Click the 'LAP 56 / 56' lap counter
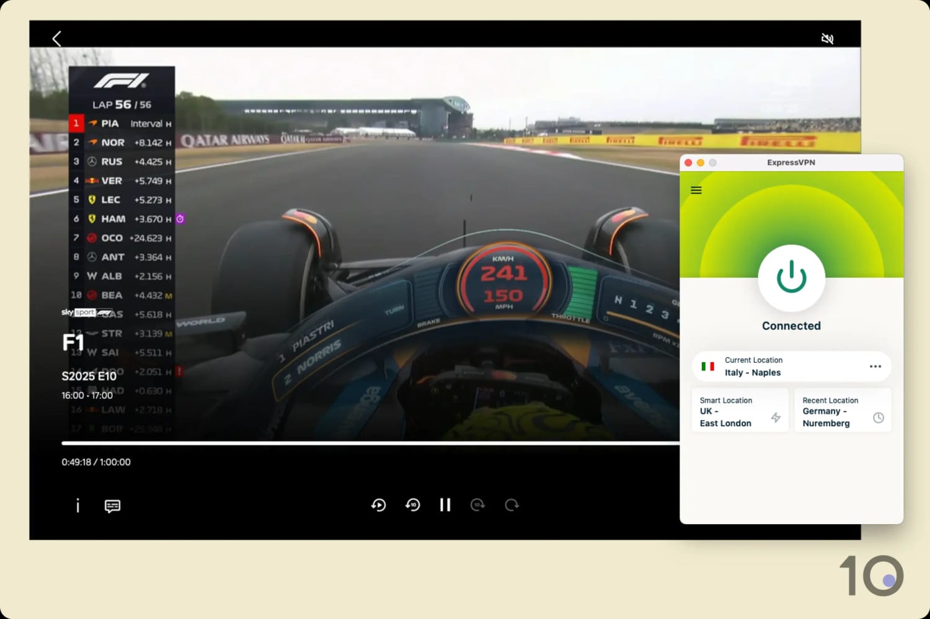 [122, 105]
